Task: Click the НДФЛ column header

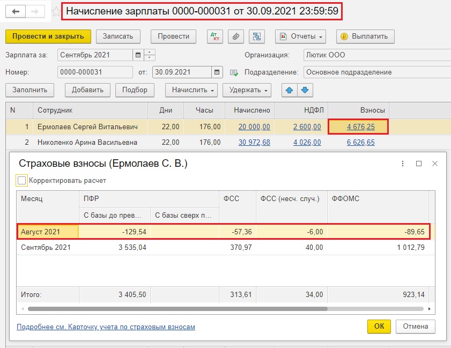Action: (x=301, y=110)
